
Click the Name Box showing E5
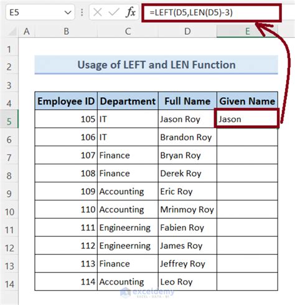pyautogui.click(x=40, y=12)
